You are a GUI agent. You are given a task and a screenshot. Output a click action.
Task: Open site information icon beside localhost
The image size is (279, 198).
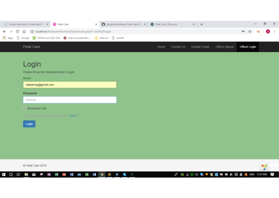pyautogui.click(x=32, y=31)
